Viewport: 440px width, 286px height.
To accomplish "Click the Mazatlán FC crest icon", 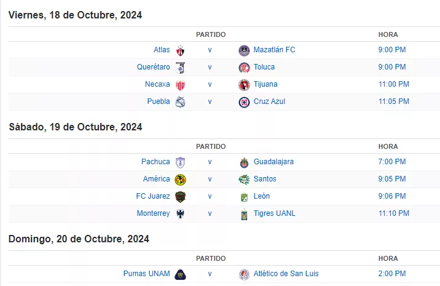I will coord(244,50).
